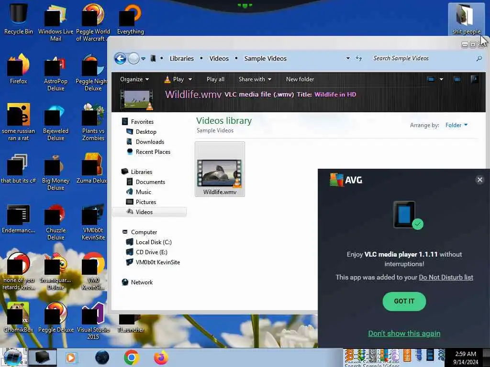This screenshot has width=490, height=367.
Task: Open the Share with menu
Action: click(255, 79)
